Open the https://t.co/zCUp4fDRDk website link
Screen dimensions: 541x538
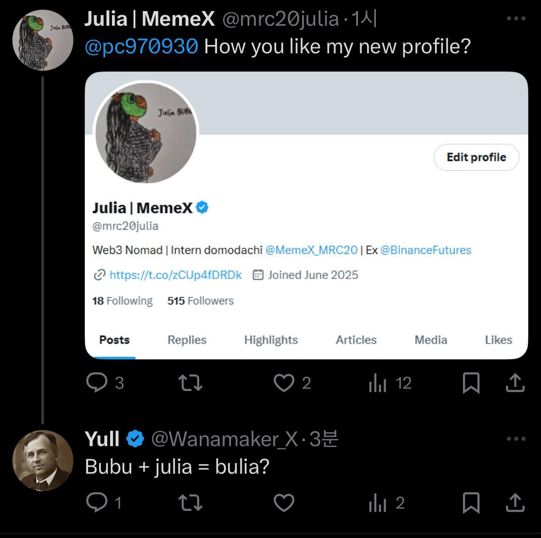pyautogui.click(x=176, y=274)
